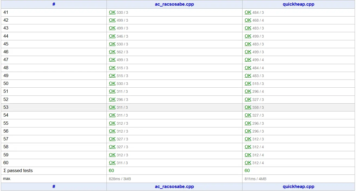Click OK for test 59 in quickheap.cpp column
The width and height of the screenshot is (356, 191).
tap(248, 155)
